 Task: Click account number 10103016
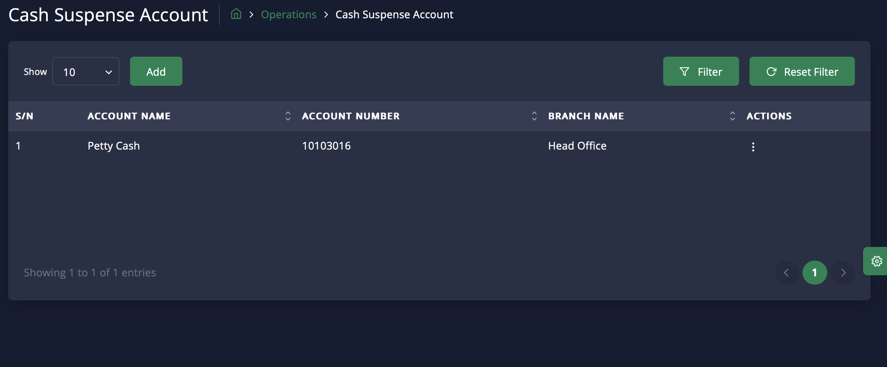pyautogui.click(x=326, y=146)
